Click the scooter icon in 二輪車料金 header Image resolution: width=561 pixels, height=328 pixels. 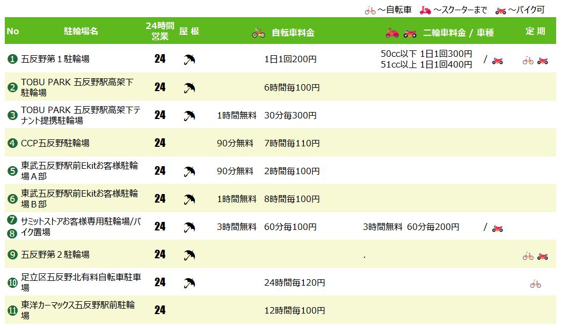(392, 33)
